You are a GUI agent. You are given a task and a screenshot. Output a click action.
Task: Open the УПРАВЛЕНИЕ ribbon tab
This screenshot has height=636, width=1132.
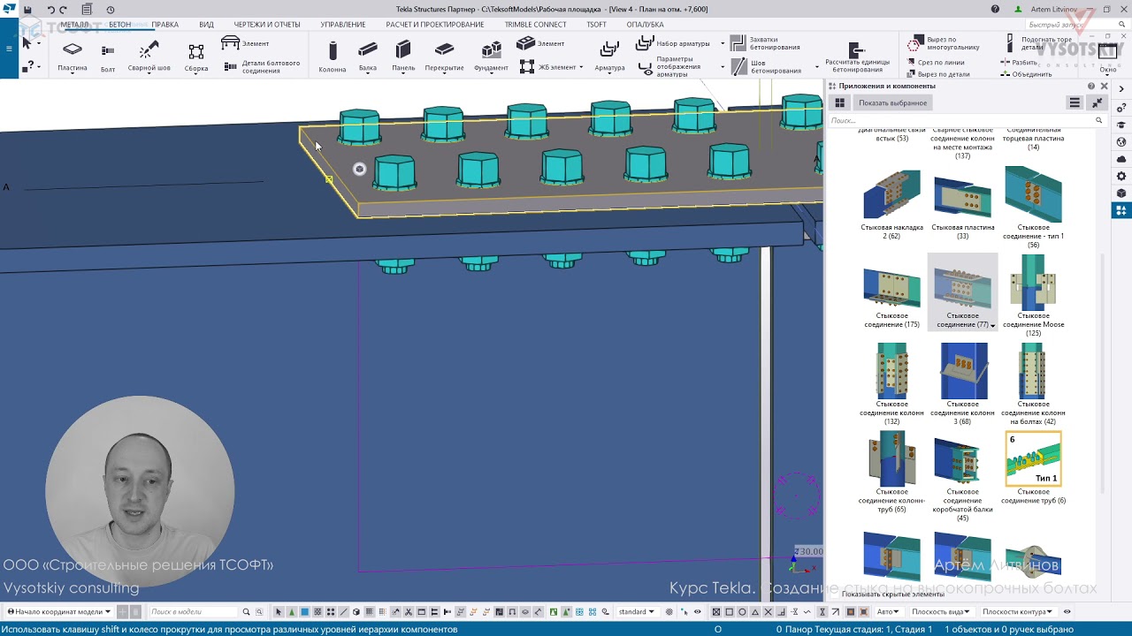[343, 25]
